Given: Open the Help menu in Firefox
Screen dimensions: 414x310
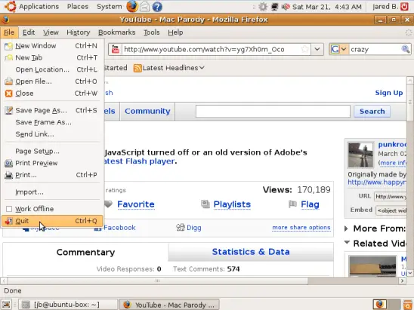Looking at the screenshot, I should 175,32.
